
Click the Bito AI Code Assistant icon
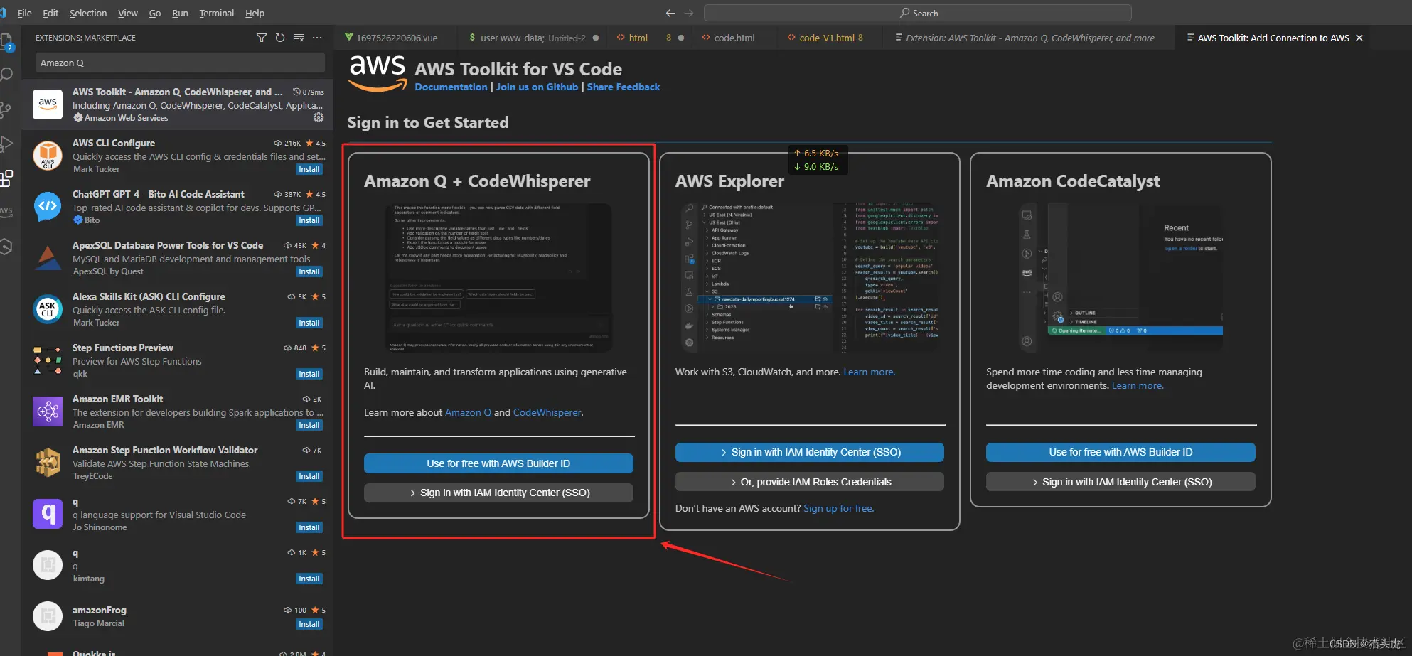48,206
